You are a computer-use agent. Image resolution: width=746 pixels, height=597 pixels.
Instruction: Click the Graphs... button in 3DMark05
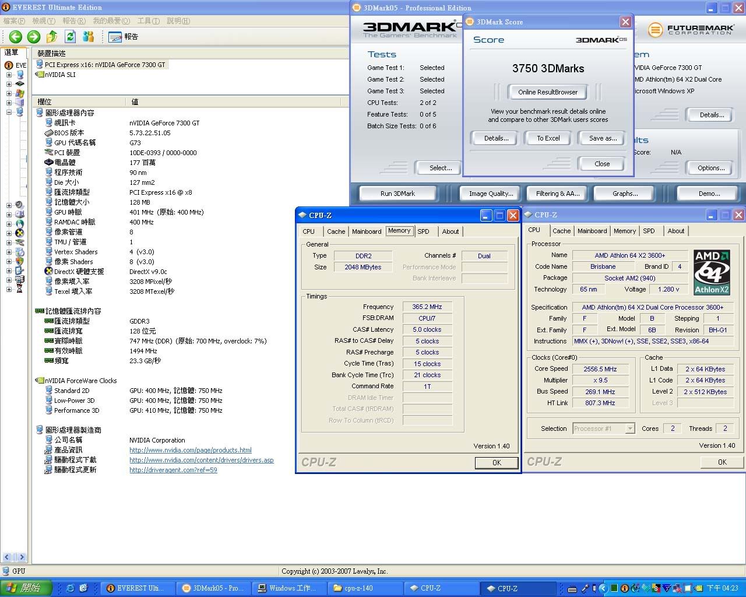pyautogui.click(x=625, y=194)
